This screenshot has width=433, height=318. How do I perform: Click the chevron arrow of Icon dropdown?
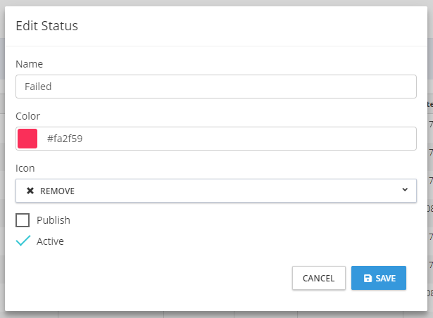[405, 190]
